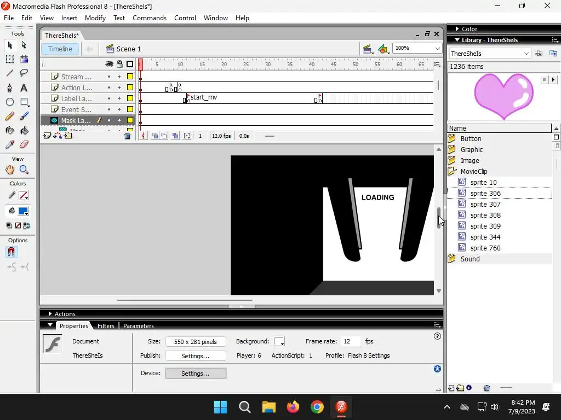The width and height of the screenshot is (561, 420).
Task: Click the Insert Layer icon in timeline
Action: (47, 136)
